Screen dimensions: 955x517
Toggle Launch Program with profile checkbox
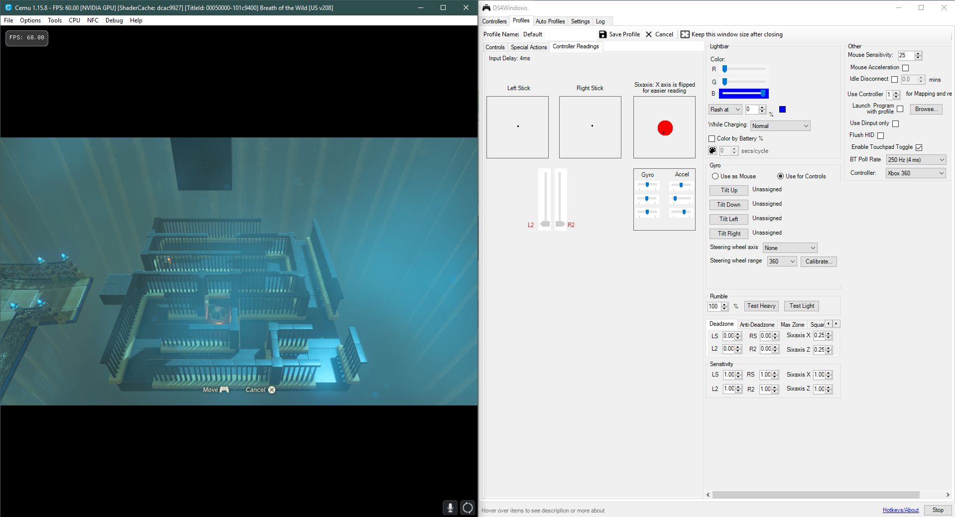coord(900,109)
